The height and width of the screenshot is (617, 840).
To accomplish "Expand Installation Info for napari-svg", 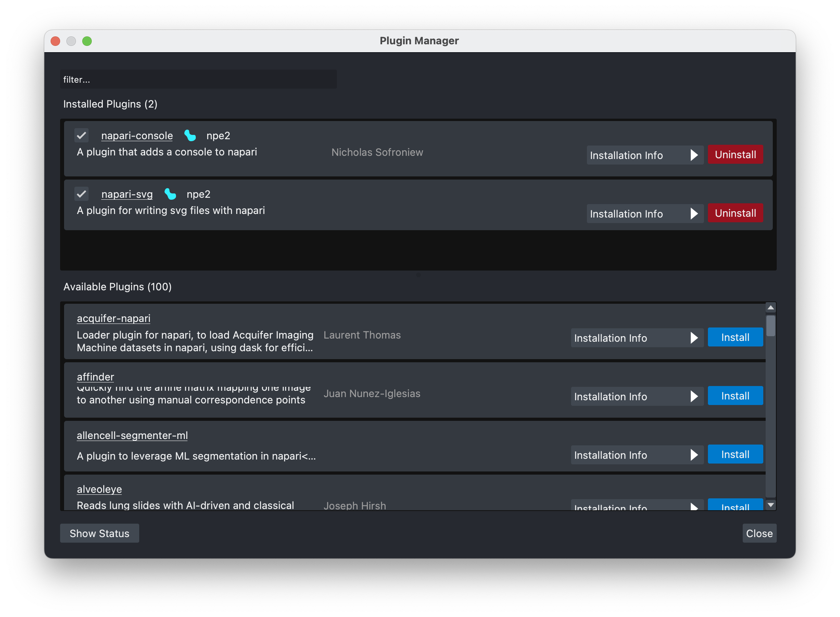I will click(x=645, y=214).
